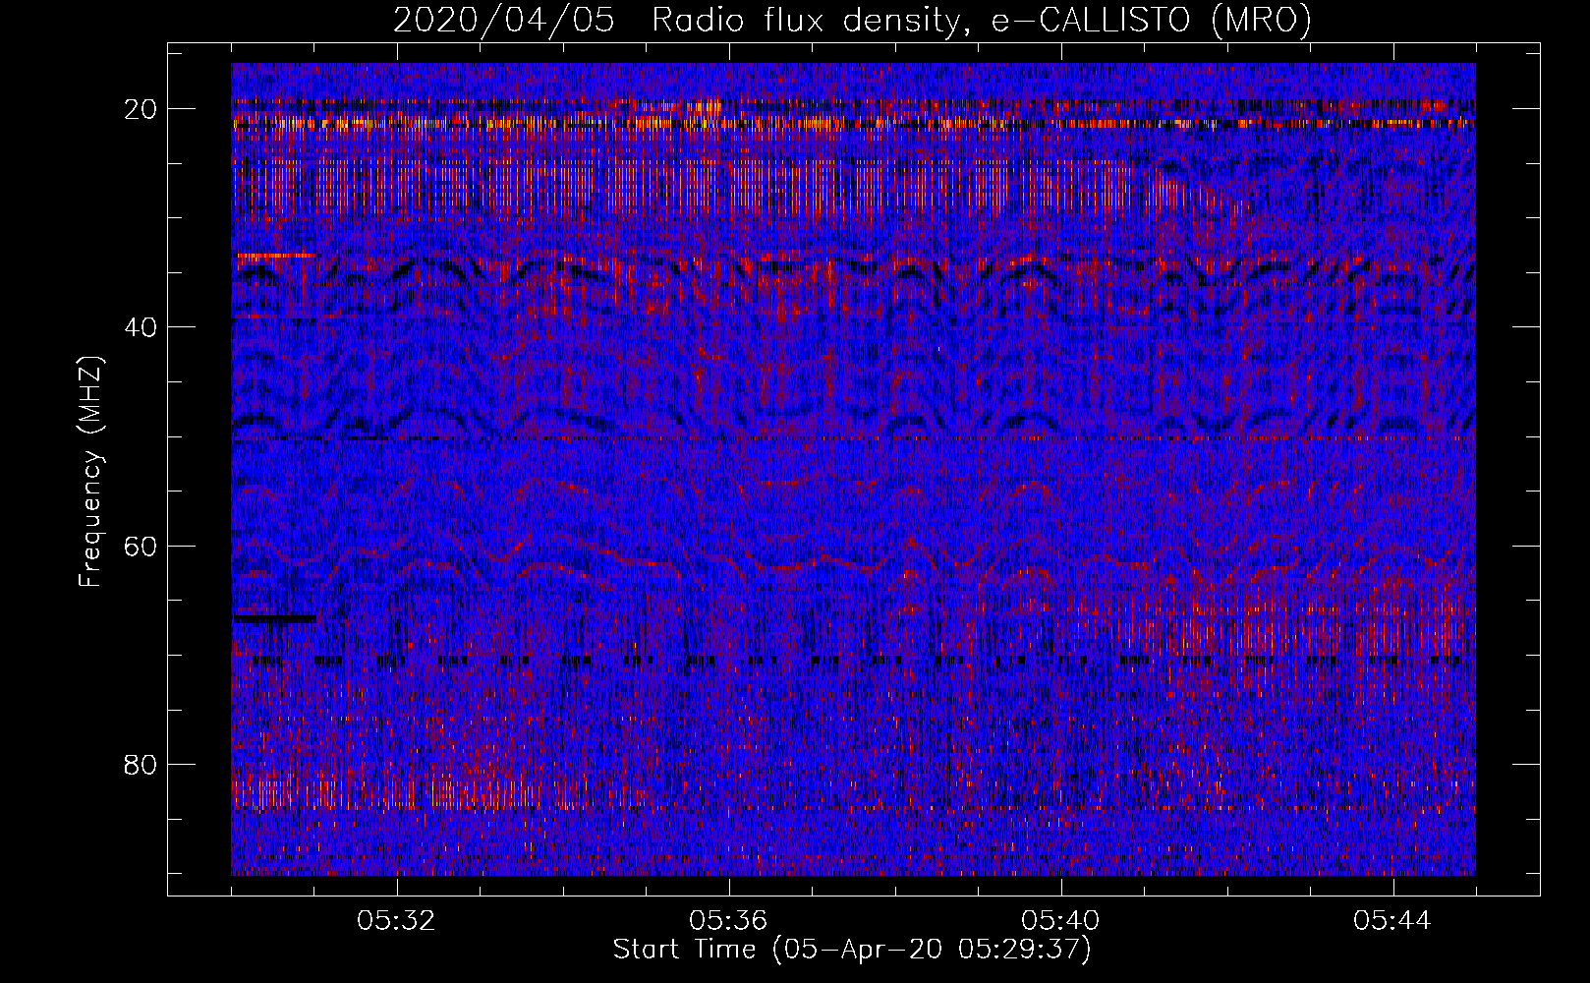Click the 'Frequency (MHZ)' axis label
Screen dimensions: 1590x983
coord(90,472)
